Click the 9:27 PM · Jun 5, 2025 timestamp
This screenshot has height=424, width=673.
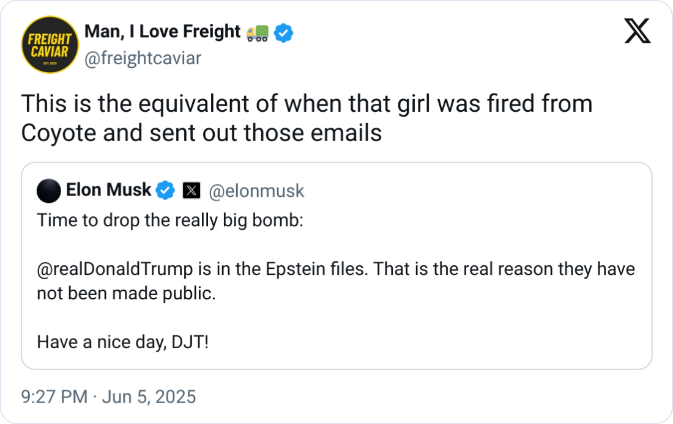[x=108, y=397]
